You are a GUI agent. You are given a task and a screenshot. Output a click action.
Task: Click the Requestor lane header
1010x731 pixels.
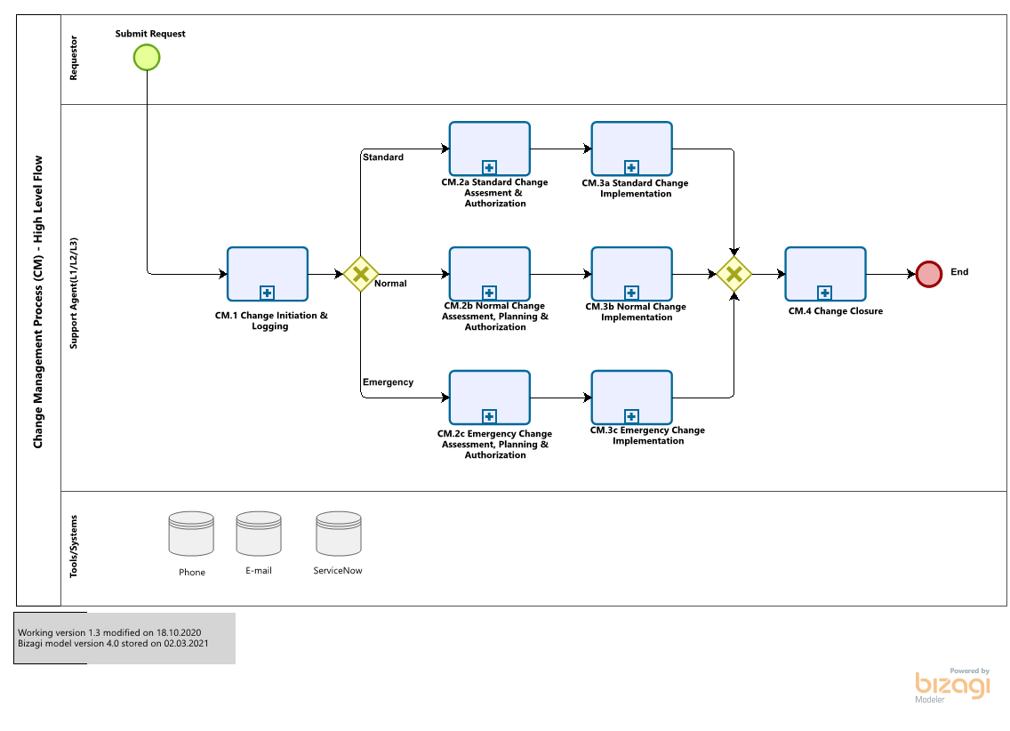74,59
